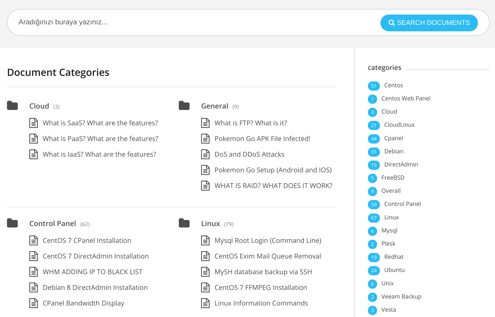Click document icon beside Pokemon Go Setup
The width and height of the screenshot is (495, 317).
point(205,170)
